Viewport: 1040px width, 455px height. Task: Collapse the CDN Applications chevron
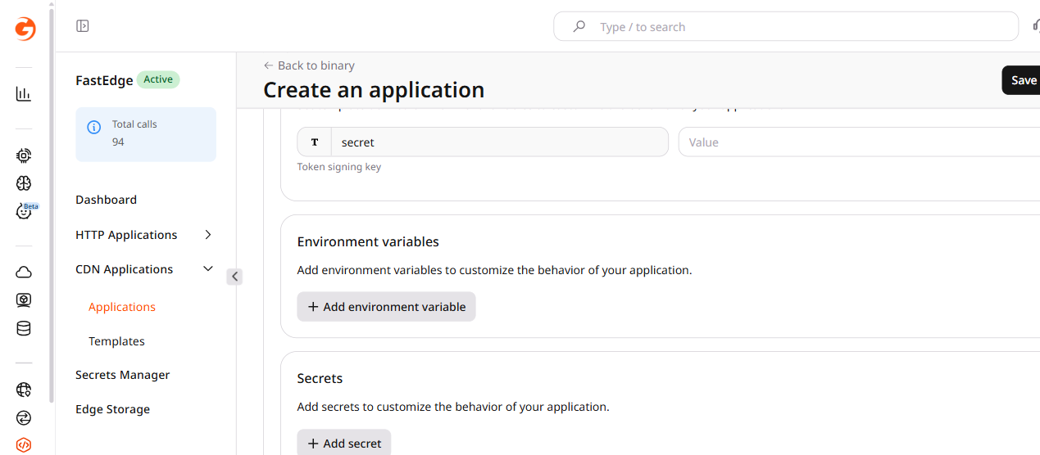(x=208, y=269)
